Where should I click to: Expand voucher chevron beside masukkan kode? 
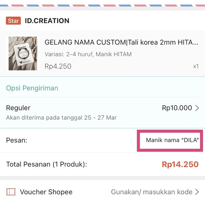point(197,192)
